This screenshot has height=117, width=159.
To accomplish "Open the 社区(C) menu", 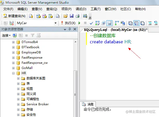I will tap(125, 9).
